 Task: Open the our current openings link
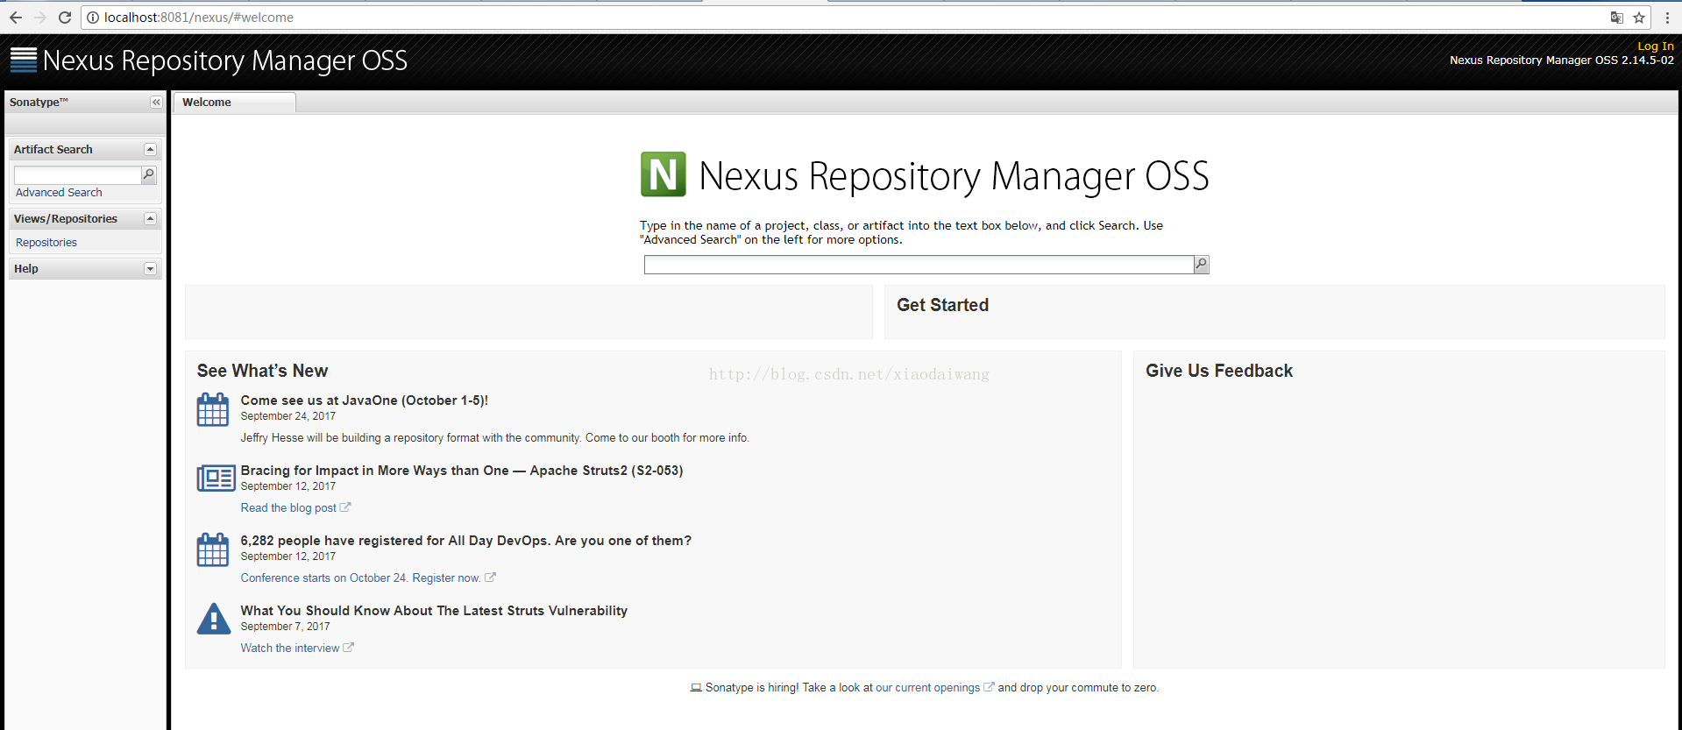coord(927,688)
